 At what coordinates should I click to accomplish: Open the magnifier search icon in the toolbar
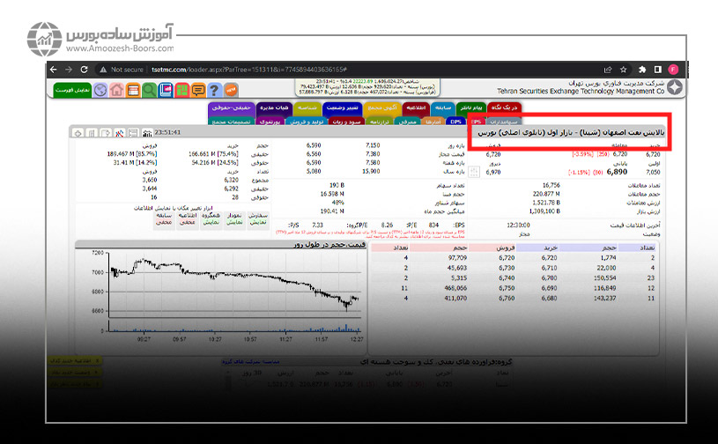(x=150, y=90)
